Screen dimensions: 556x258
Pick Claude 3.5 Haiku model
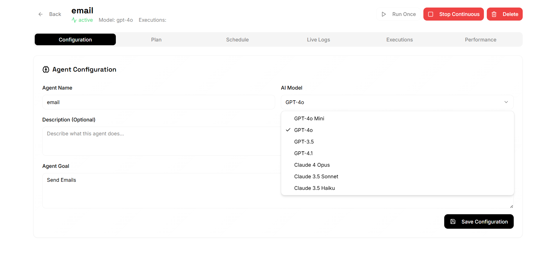[397, 188]
